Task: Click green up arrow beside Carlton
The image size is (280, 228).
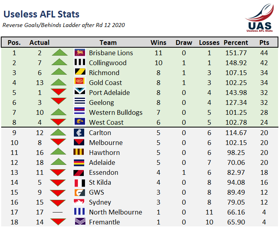Action: click(x=58, y=132)
